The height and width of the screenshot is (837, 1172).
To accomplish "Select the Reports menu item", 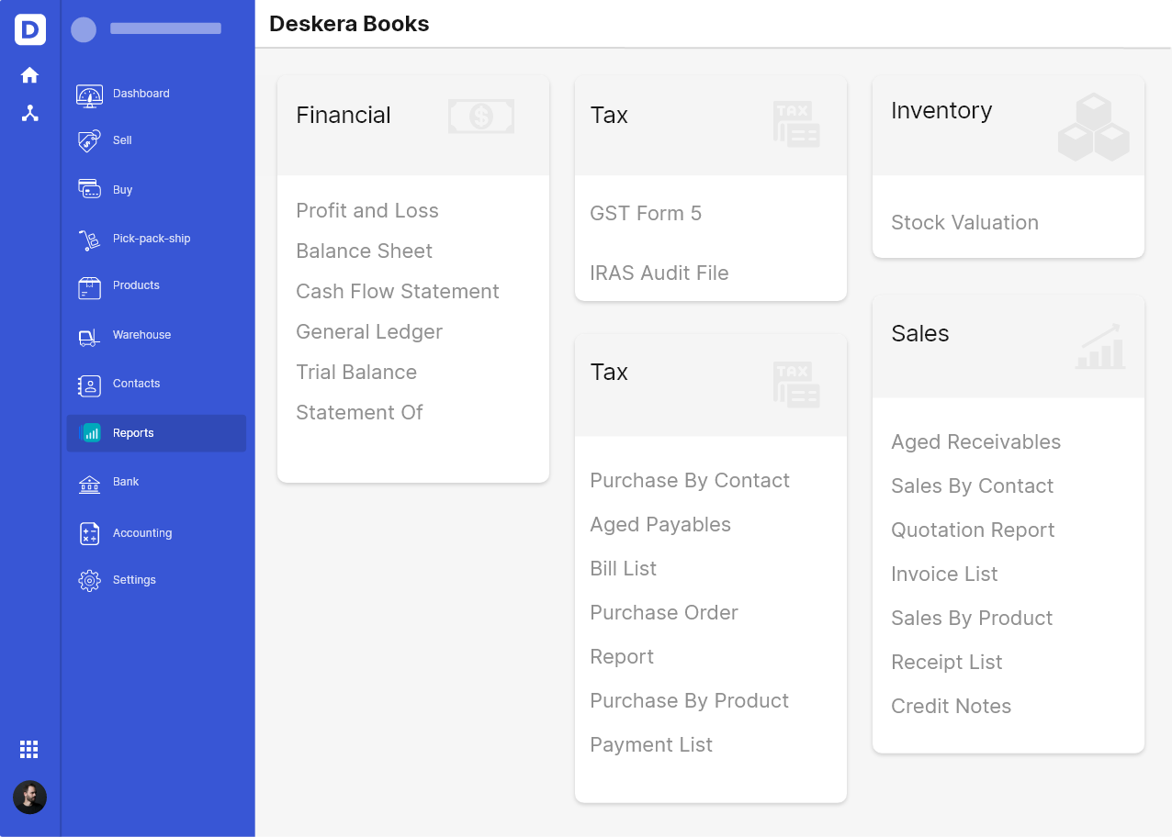I will tap(156, 433).
